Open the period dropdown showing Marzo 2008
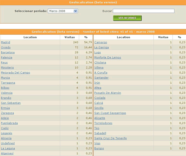186x156 pixels. (63, 11)
